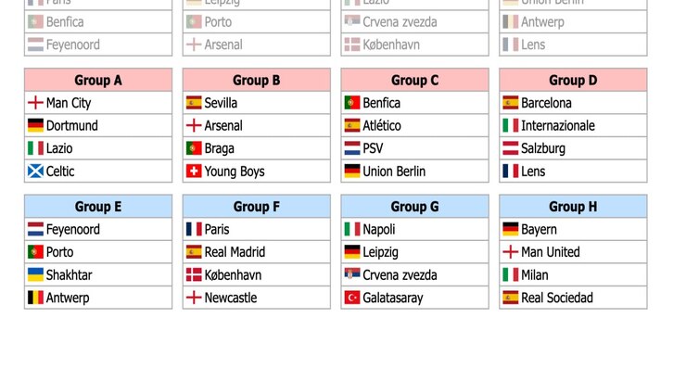Click the Group F header cell
Image resolution: width=686 pixels, height=381 pixels.
point(257,207)
